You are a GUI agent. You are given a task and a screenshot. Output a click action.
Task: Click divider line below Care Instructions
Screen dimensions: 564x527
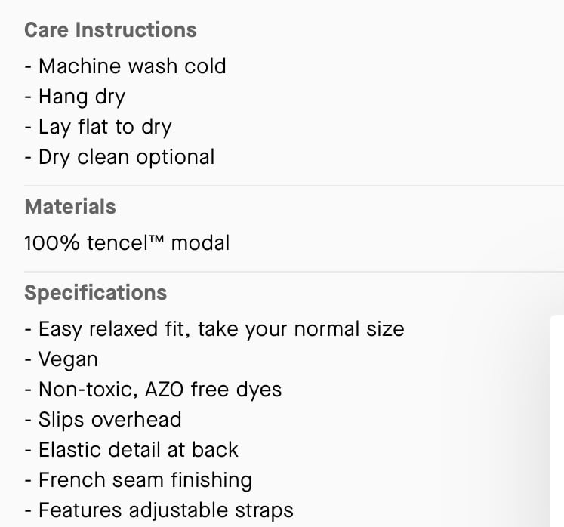pos(294,186)
